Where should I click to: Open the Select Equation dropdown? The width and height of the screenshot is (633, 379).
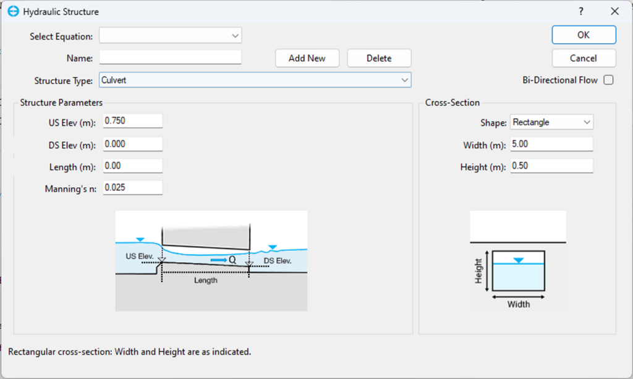(x=170, y=36)
